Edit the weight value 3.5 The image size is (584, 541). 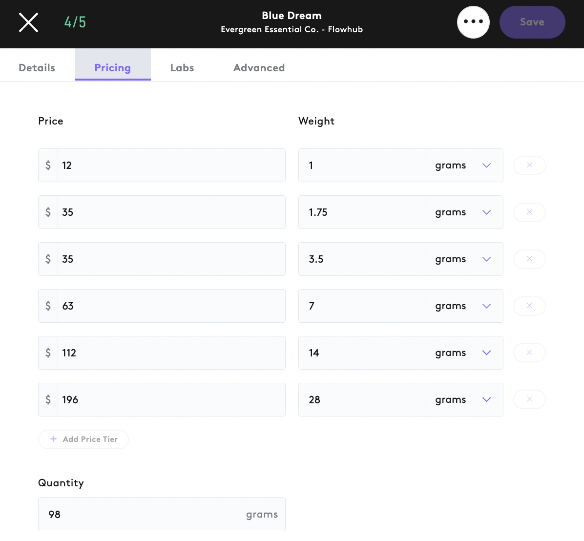pyautogui.click(x=362, y=259)
